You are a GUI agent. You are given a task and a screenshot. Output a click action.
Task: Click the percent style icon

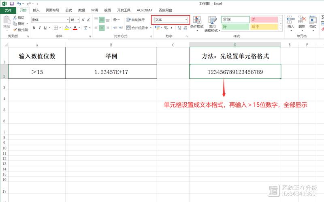point(166,27)
